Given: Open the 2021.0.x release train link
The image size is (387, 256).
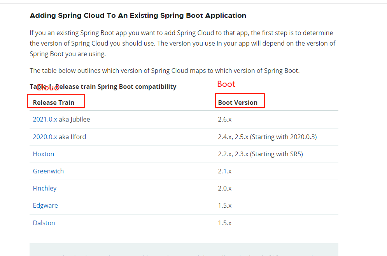Looking at the screenshot, I should coord(45,119).
